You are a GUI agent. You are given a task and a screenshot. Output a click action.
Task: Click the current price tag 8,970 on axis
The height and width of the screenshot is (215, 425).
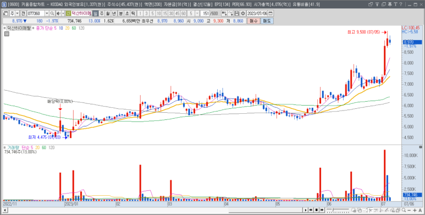pyautogui.click(x=412, y=42)
